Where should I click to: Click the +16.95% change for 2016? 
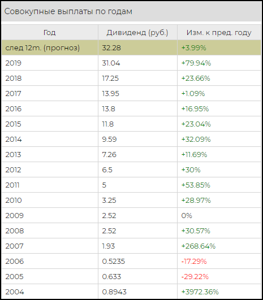[x=195, y=108]
